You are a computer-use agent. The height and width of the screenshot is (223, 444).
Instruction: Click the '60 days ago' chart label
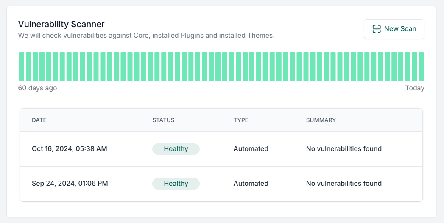coord(37,88)
